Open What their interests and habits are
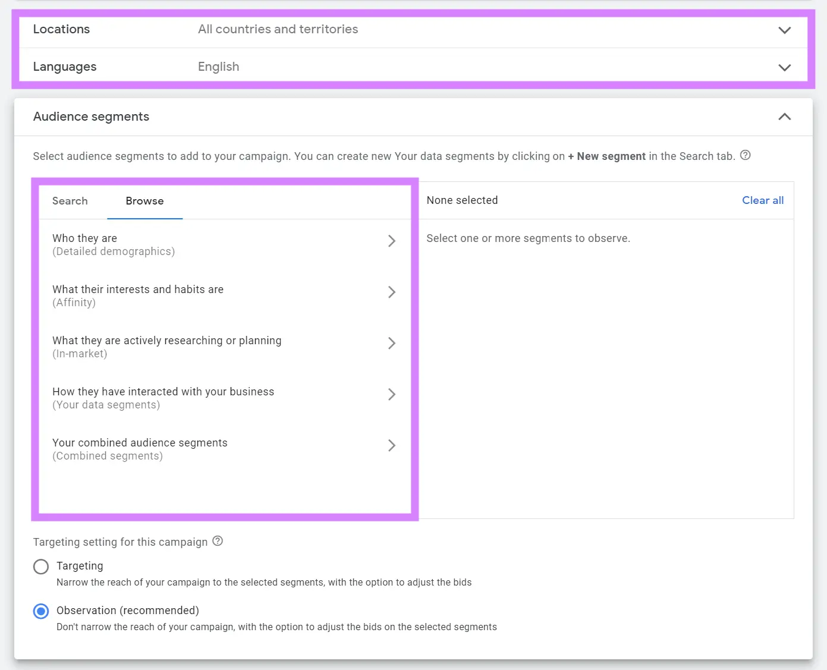Image resolution: width=827 pixels, height=670 pixels. click(x=224, y=295)
